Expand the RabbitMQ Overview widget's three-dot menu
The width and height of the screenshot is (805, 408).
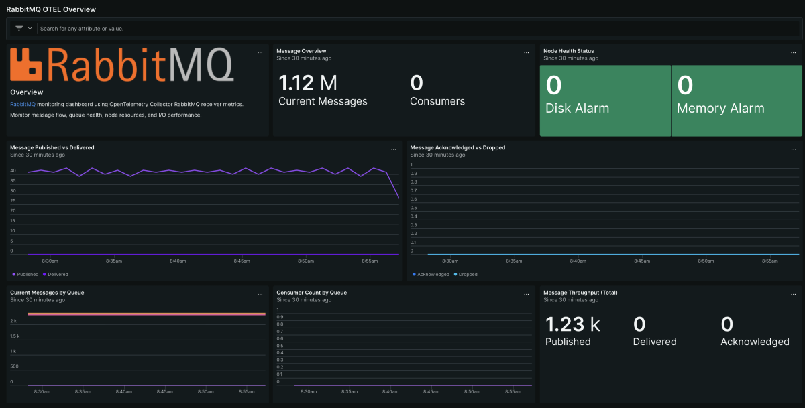260,52
